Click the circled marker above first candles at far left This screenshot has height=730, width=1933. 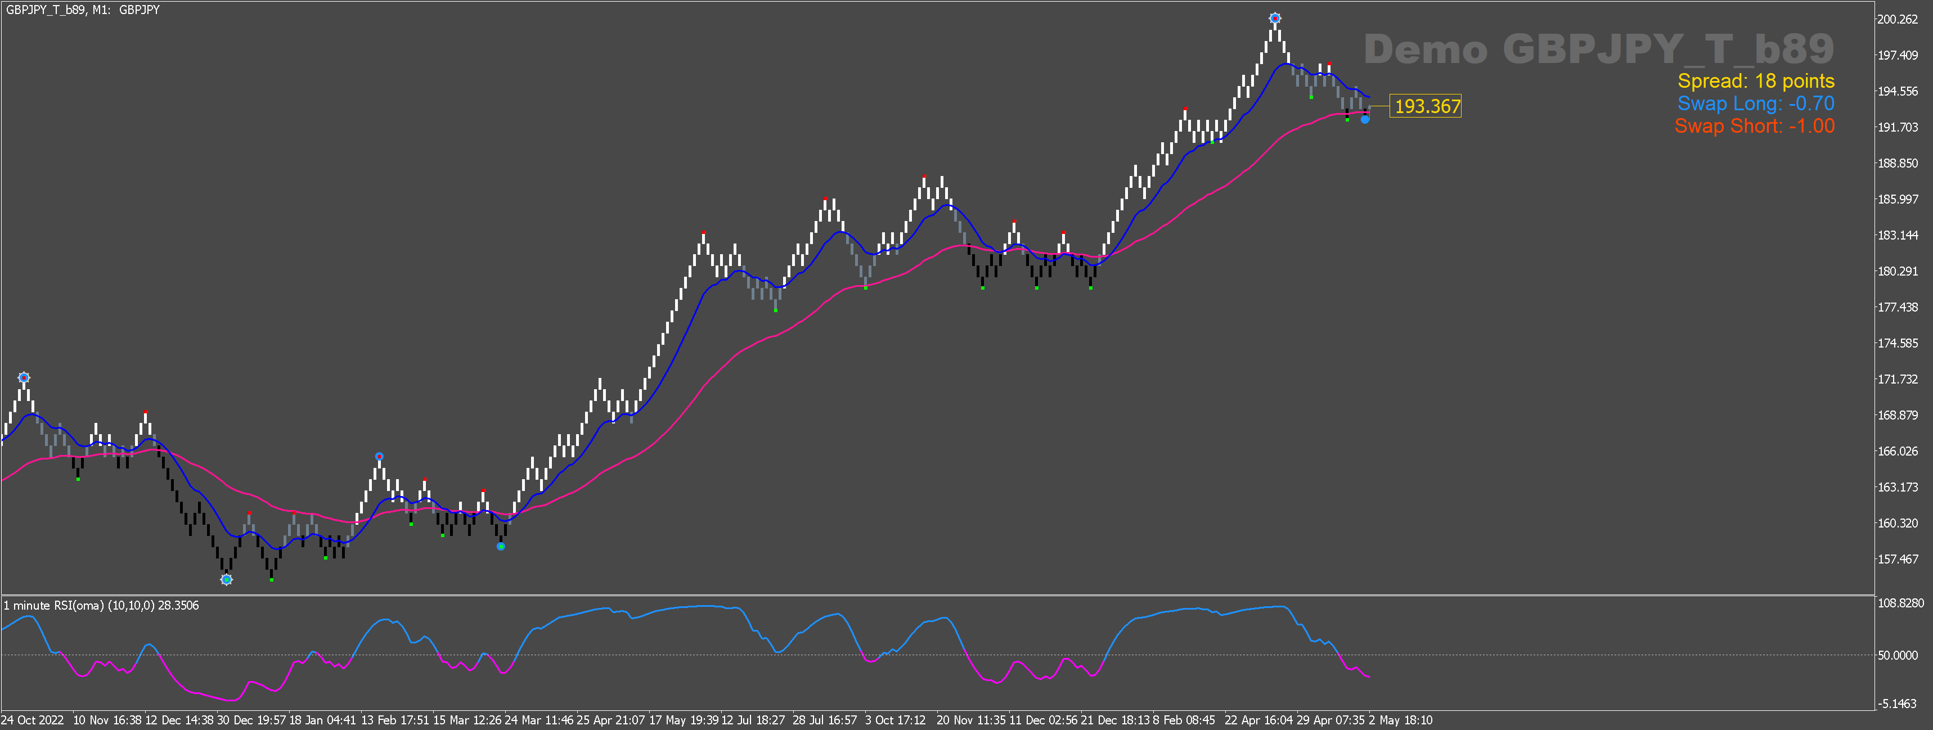coord(24,377)
